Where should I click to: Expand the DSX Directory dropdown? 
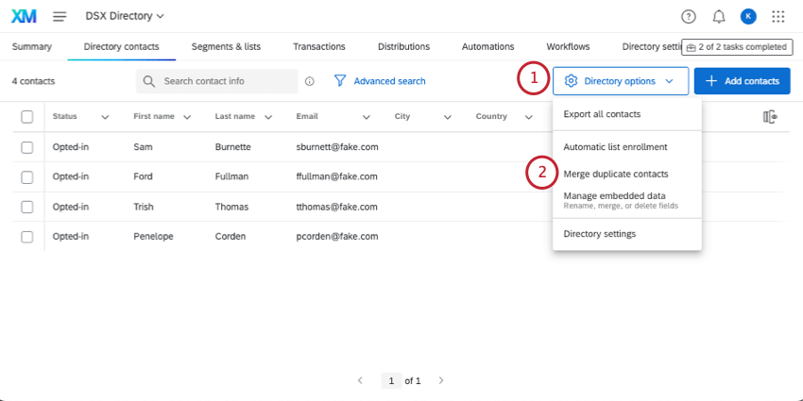(x=131, y=16)
